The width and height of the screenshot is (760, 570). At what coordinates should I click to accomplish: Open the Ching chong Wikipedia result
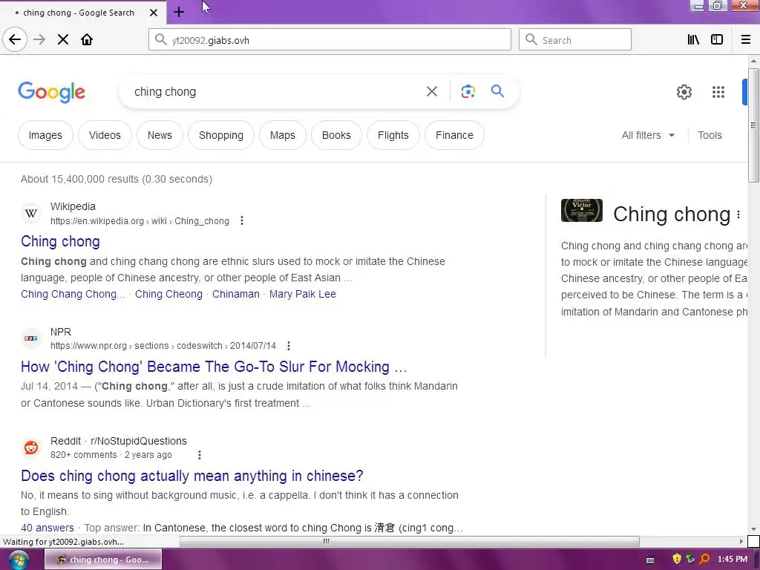[60, 241]
